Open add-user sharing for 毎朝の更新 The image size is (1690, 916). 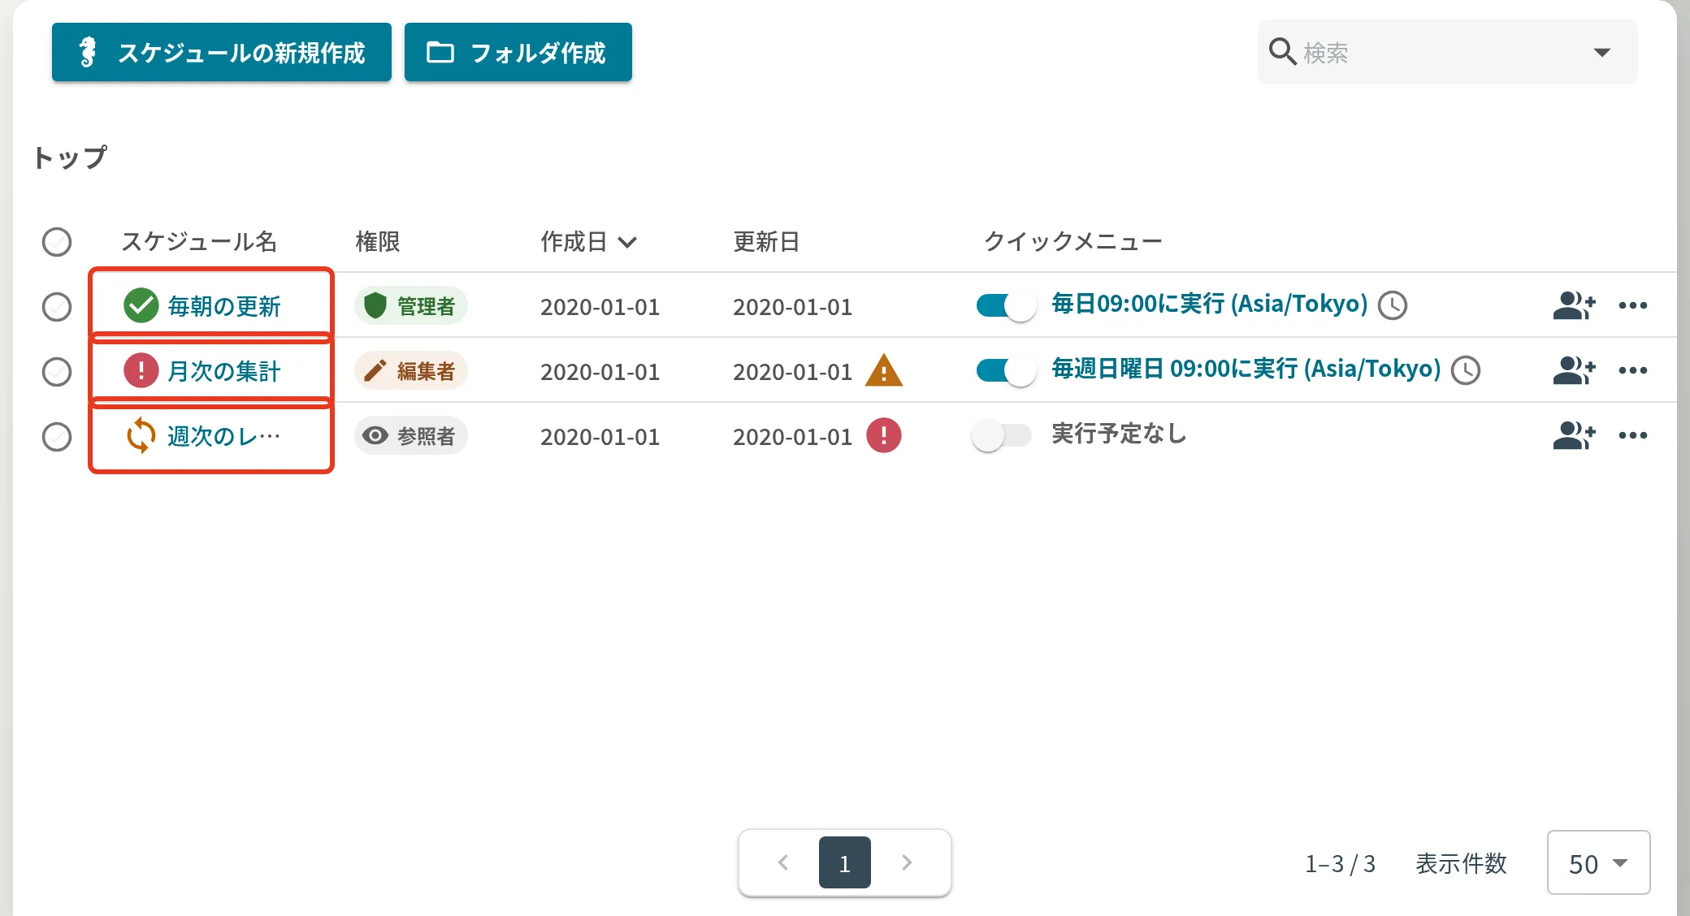click(x=1574, y=305)
